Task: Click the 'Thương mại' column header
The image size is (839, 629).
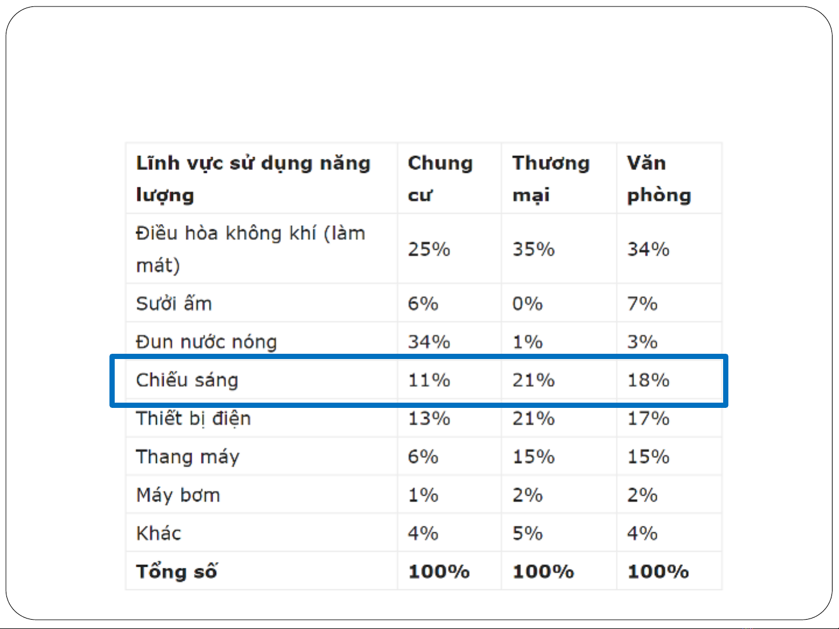Action: pos(550,178)
